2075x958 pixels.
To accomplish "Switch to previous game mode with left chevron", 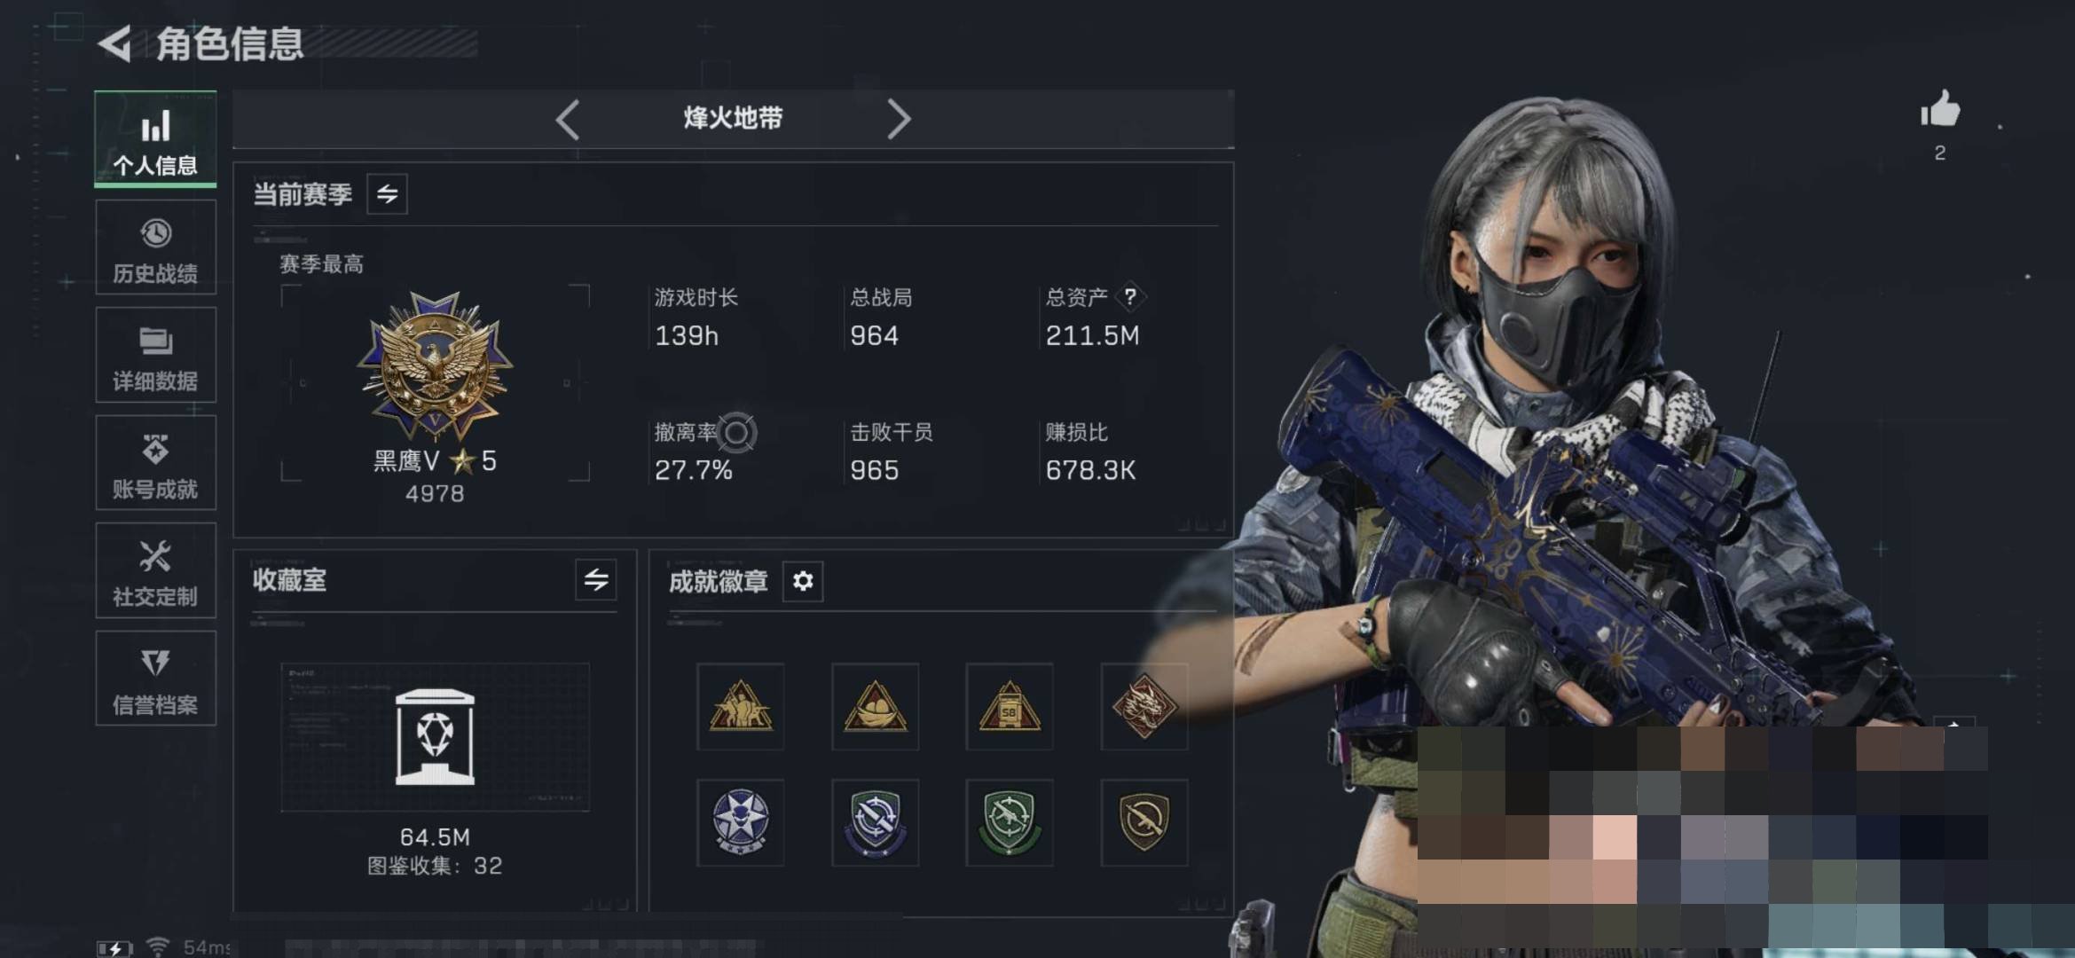I will [568, 119].
